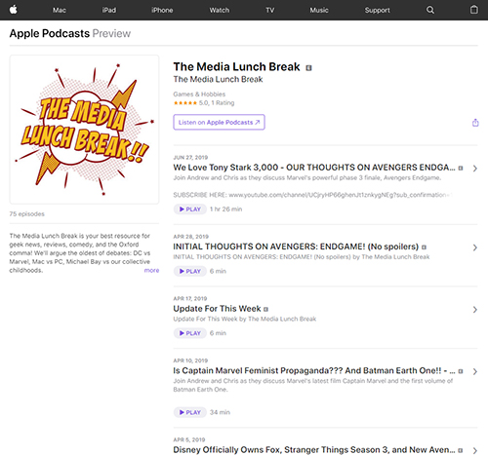Click the star rating icons
Image resolution: width=488 pixels, height=455 pixels.
(185, 103)
